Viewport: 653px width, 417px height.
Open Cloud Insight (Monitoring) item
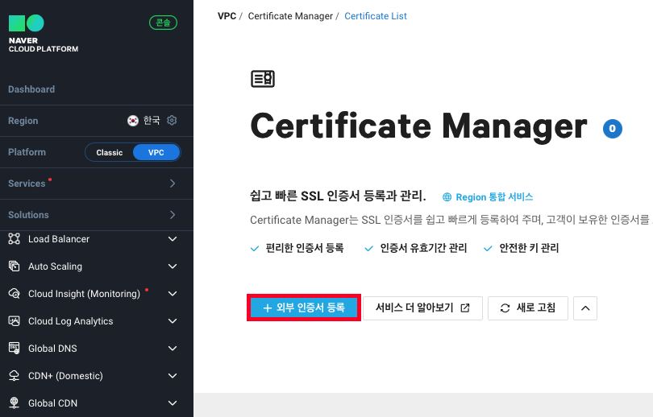pyautogui.click(x=84, y=294)
